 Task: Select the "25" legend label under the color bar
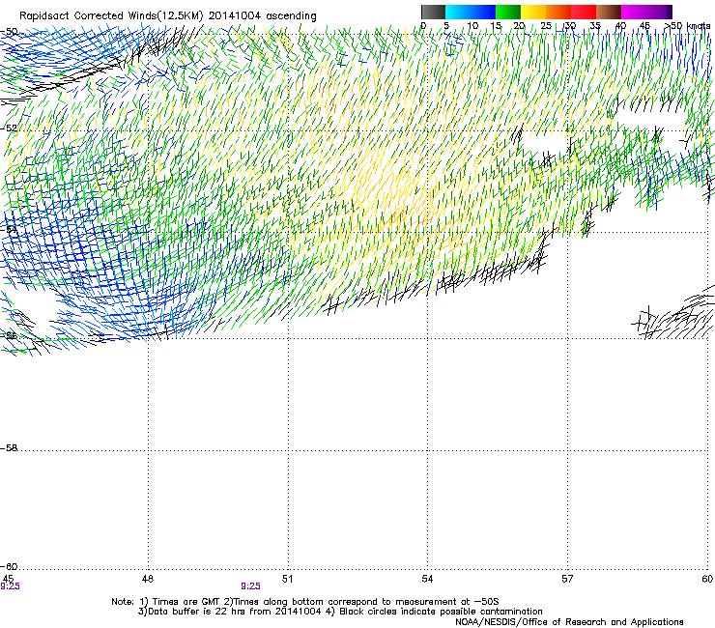[x=546, y=25]
